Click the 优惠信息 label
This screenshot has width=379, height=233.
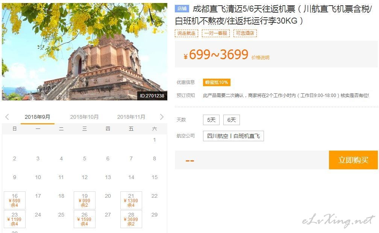coord(186,82)
